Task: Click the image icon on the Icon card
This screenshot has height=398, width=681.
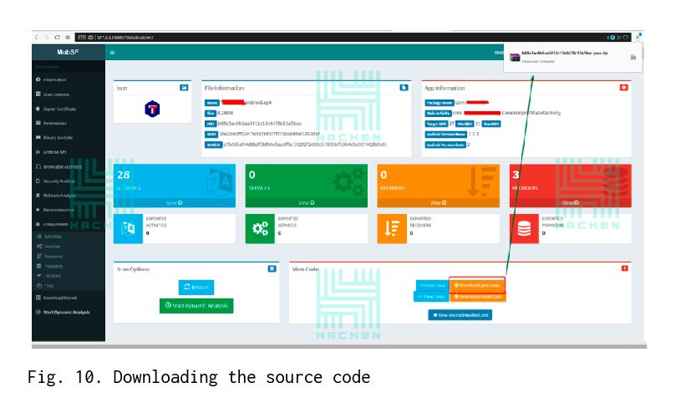Action: tap(184, 88)
